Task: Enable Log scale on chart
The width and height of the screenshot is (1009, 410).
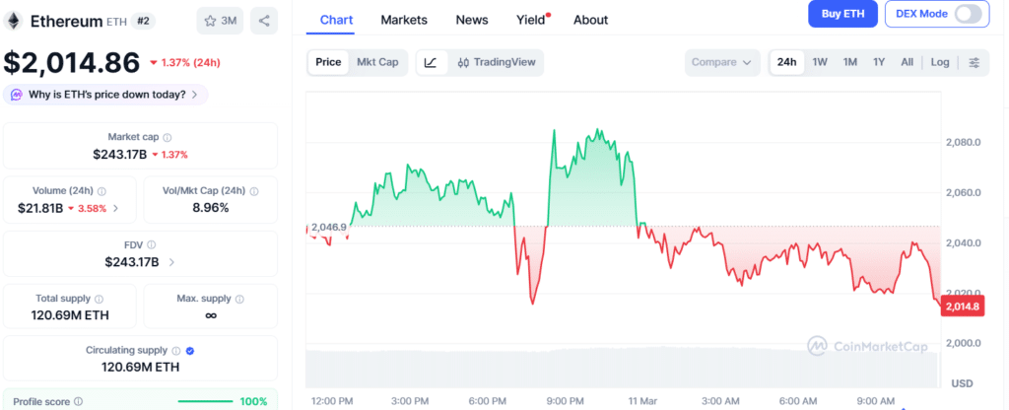Action: click(940, 62)
